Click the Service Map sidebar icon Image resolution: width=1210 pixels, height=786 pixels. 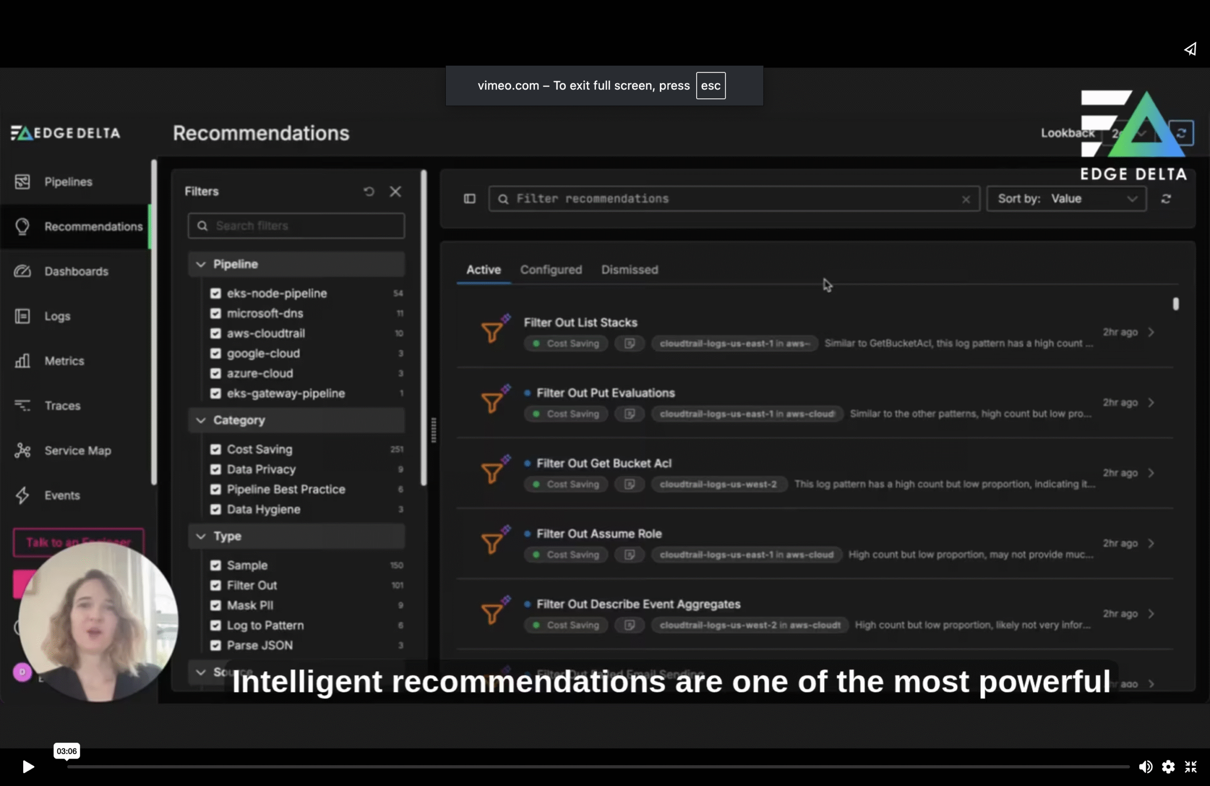(22, 450)
